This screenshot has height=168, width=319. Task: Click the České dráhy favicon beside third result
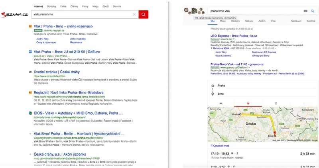[x=30, y=72]
